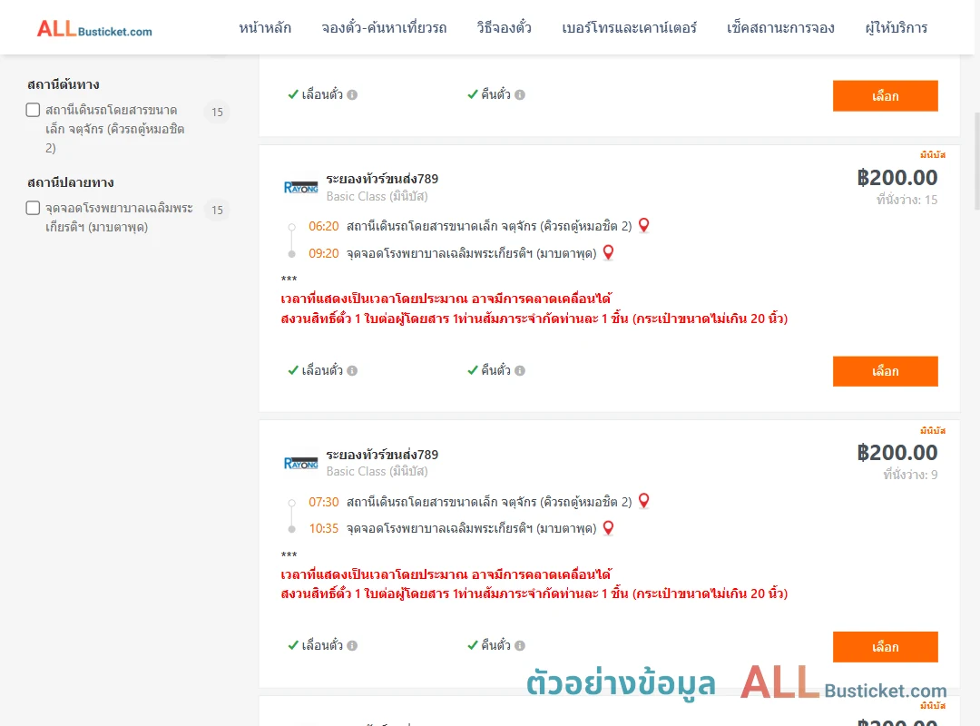Show เลื่อนตั๋ว info icon for 06:20 trip
980x726 pixels.
click(x=352, y=371)
